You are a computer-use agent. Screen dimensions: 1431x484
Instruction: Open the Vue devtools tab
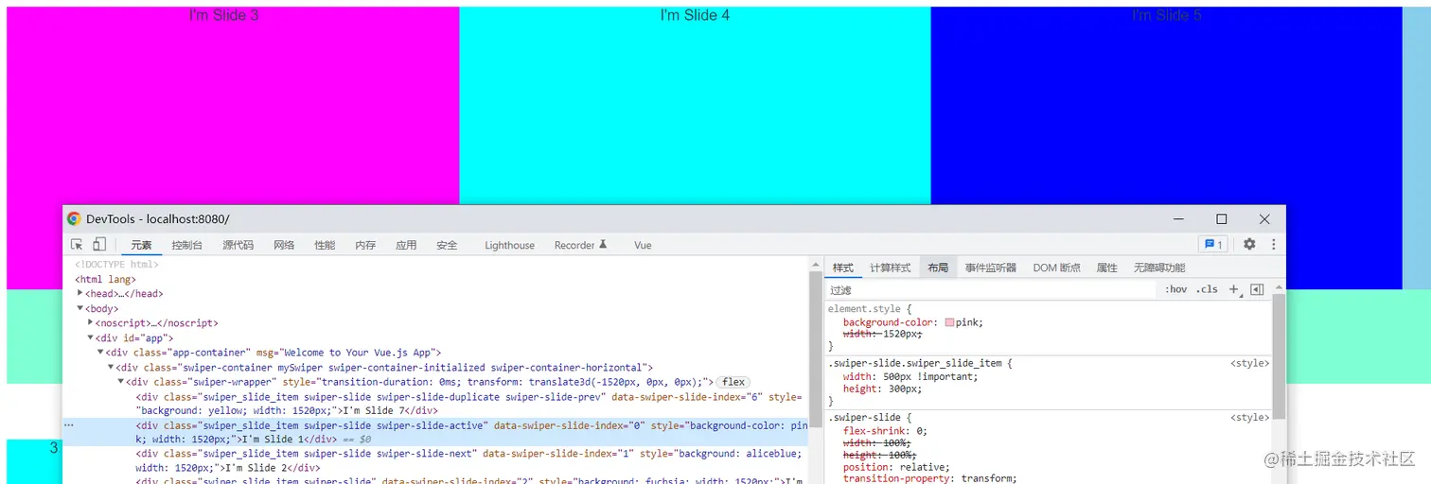click(x=643, y=245)
